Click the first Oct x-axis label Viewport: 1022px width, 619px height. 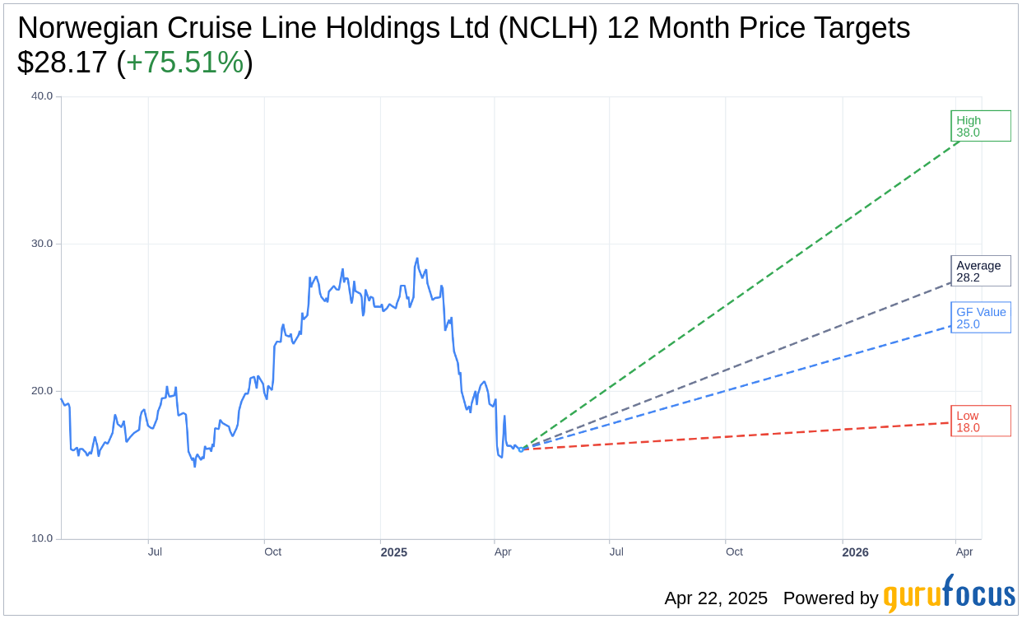[272, 552]
